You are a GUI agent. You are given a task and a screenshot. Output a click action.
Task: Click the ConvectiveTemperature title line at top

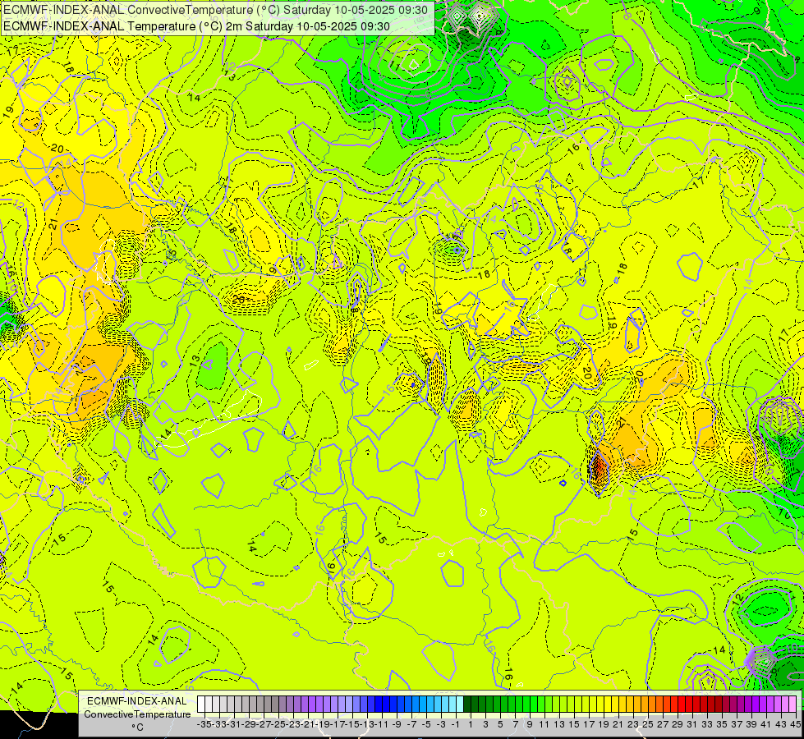pyautogui.click(x=215, y=10)
